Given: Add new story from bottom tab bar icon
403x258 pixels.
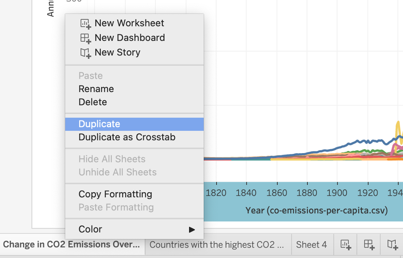Looking at the screenshot, I should coord(393,244).
